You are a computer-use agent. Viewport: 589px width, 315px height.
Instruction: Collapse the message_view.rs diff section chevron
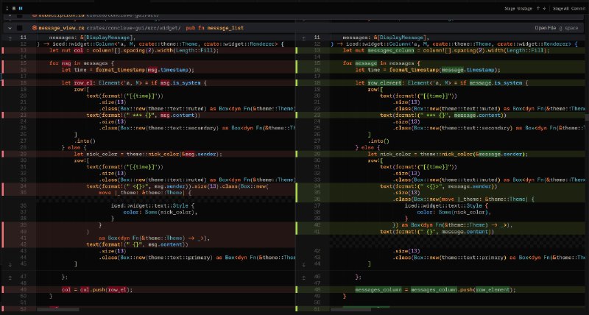(x=9, y=27)
